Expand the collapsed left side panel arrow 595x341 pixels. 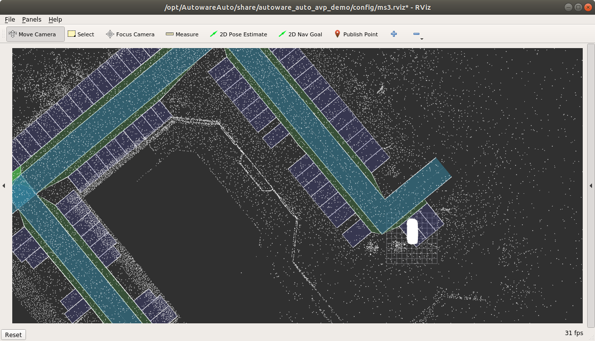click(4, 185)
